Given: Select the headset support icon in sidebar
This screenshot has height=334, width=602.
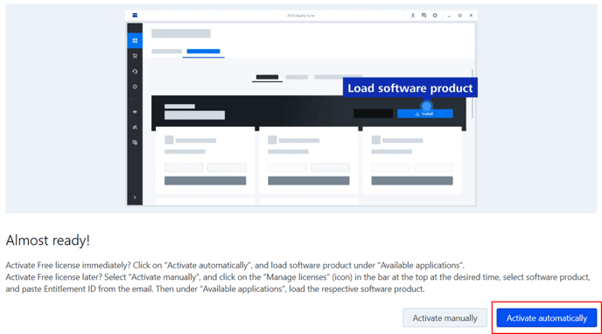Looking at the screenshot, I should (x=135, y=72).
